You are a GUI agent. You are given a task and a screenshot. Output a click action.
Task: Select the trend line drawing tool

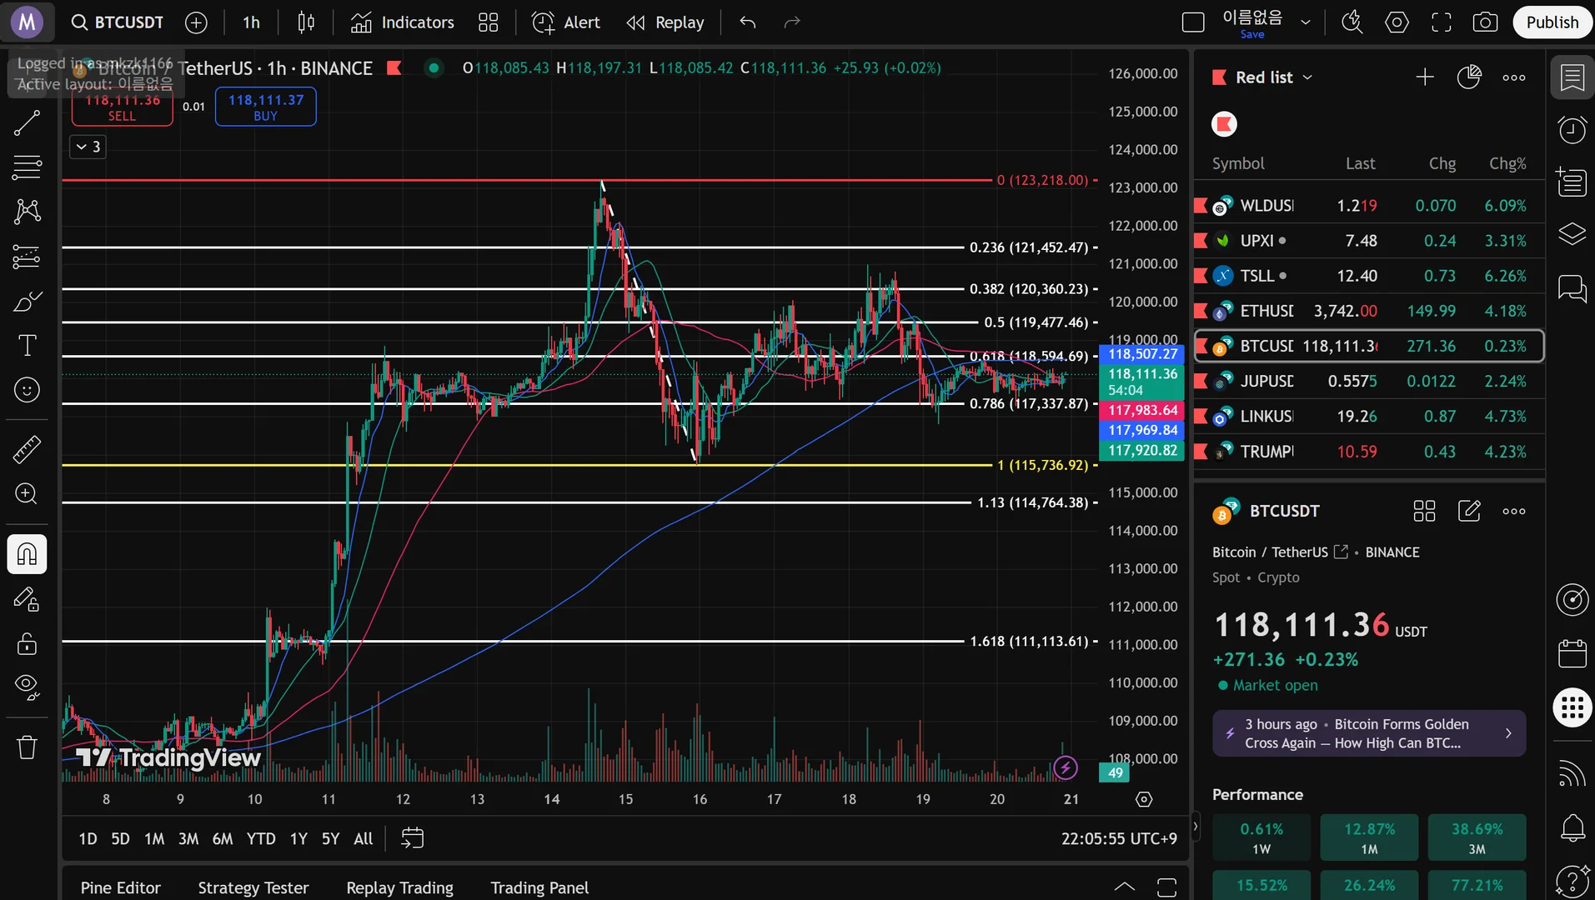click(27, 123)
